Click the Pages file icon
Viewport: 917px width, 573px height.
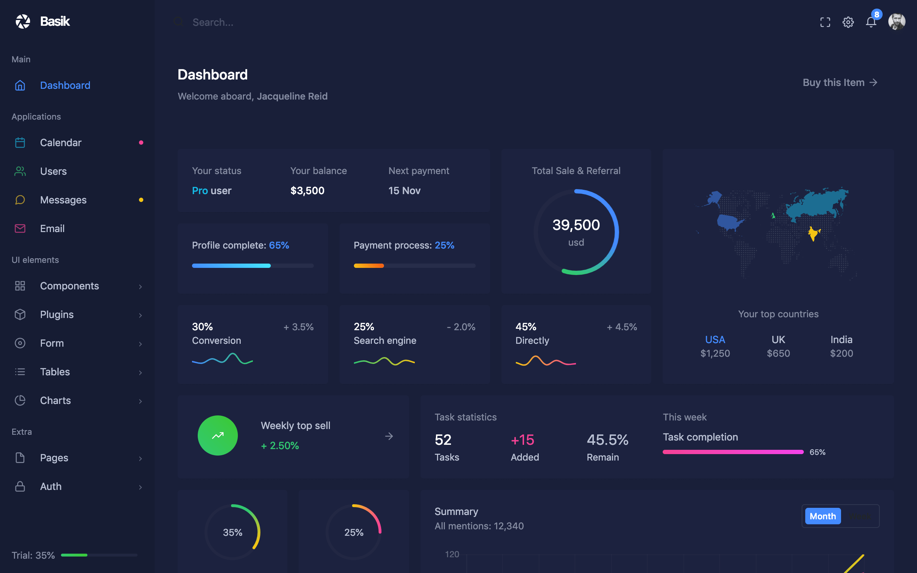20,458
